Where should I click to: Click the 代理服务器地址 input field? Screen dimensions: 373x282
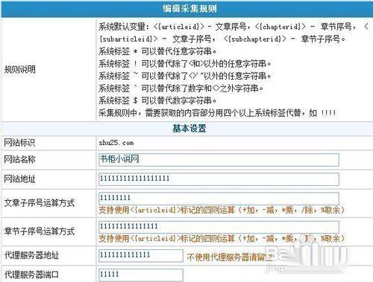click(x=141, y=255)
